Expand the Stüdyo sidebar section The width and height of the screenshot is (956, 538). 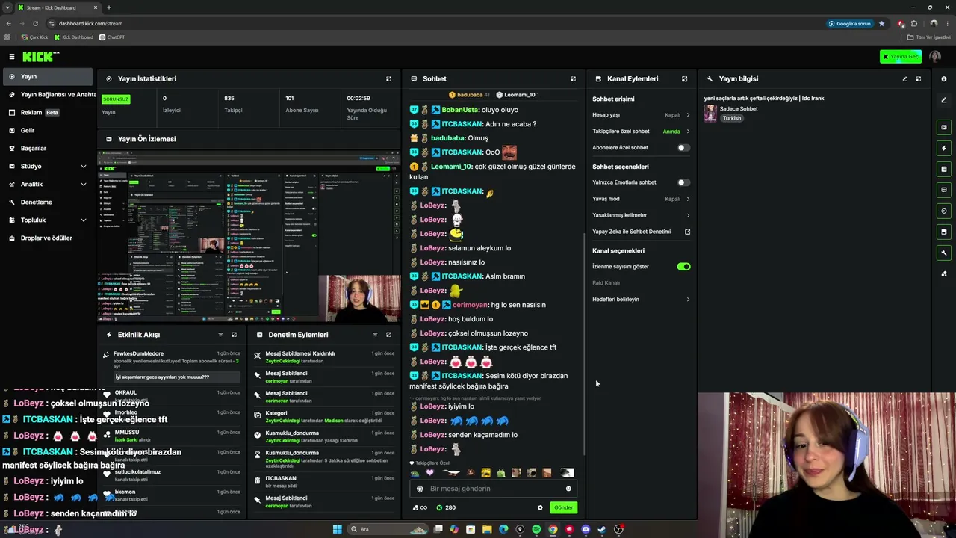click(49, 166)
